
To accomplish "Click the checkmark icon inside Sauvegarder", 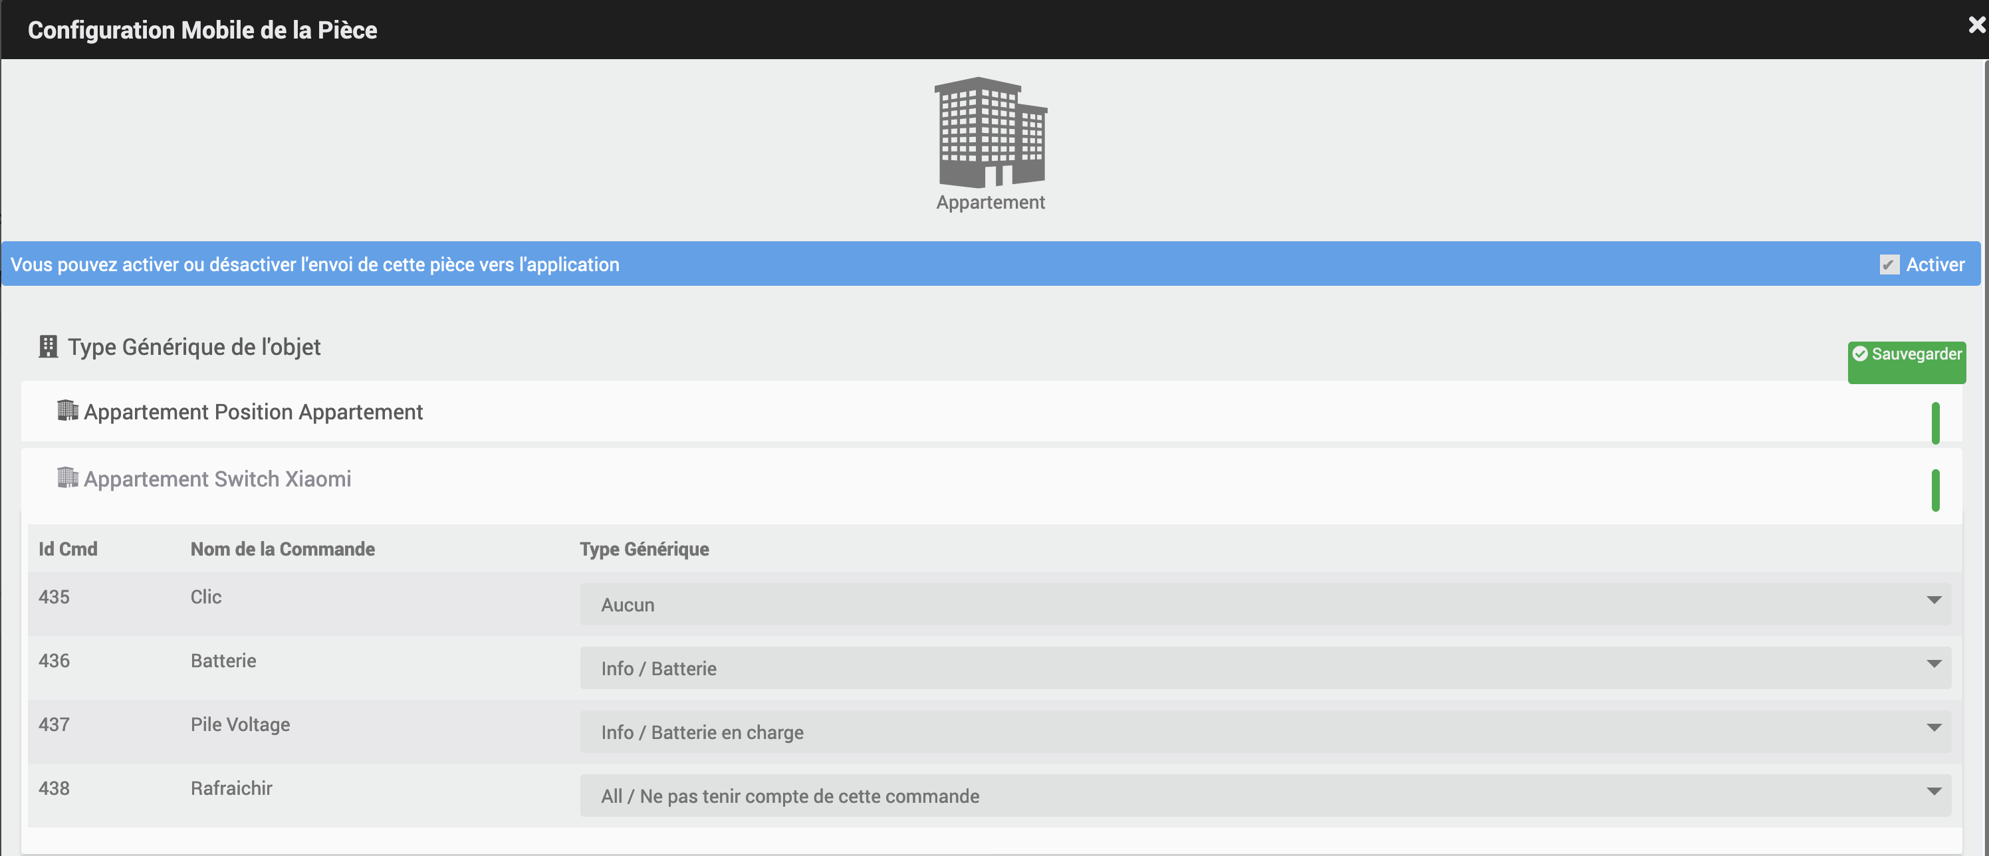I will coord(1860,354).
